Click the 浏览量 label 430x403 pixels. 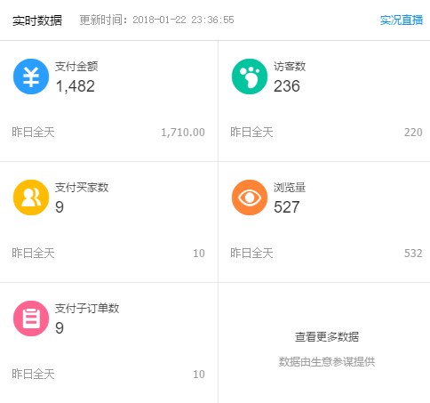click(x=290, y=188)
